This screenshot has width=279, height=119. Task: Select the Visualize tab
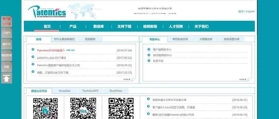64,91
